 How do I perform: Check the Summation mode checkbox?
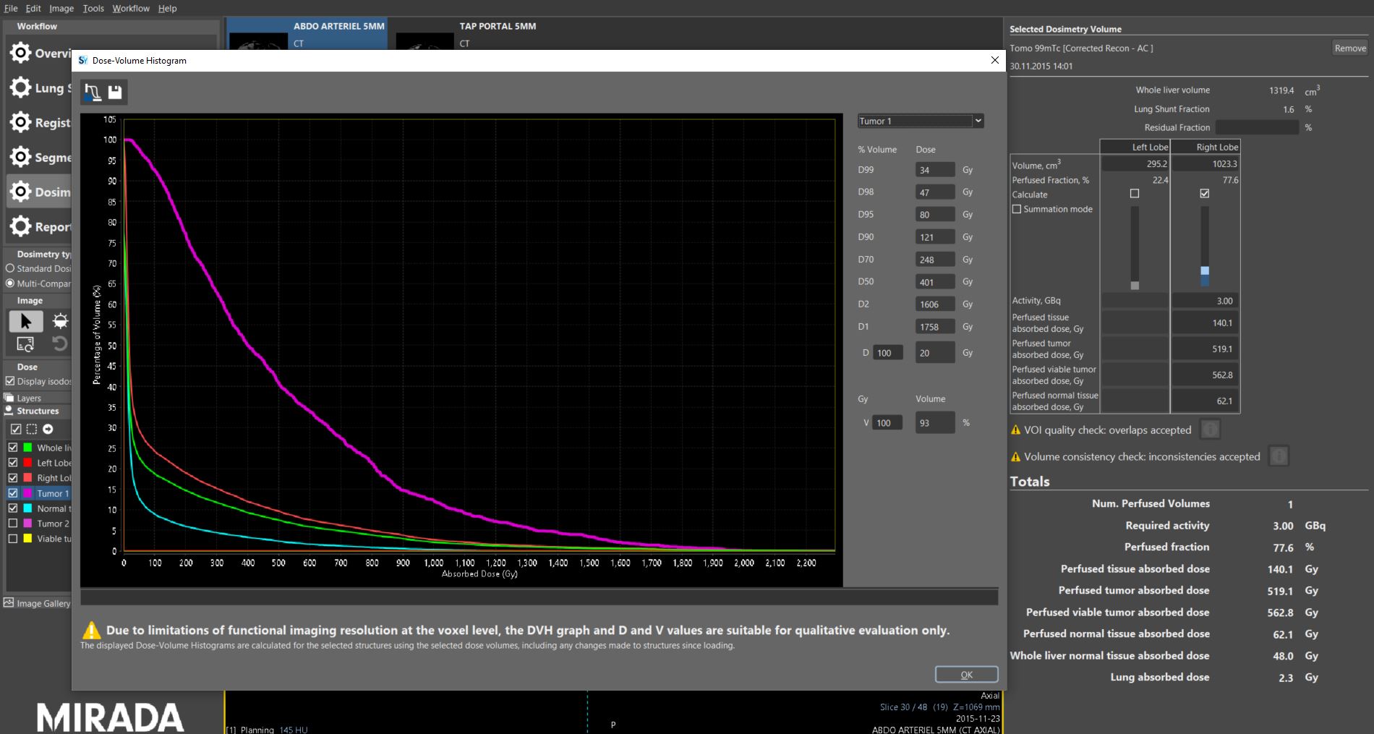(x=1017, y=209)
